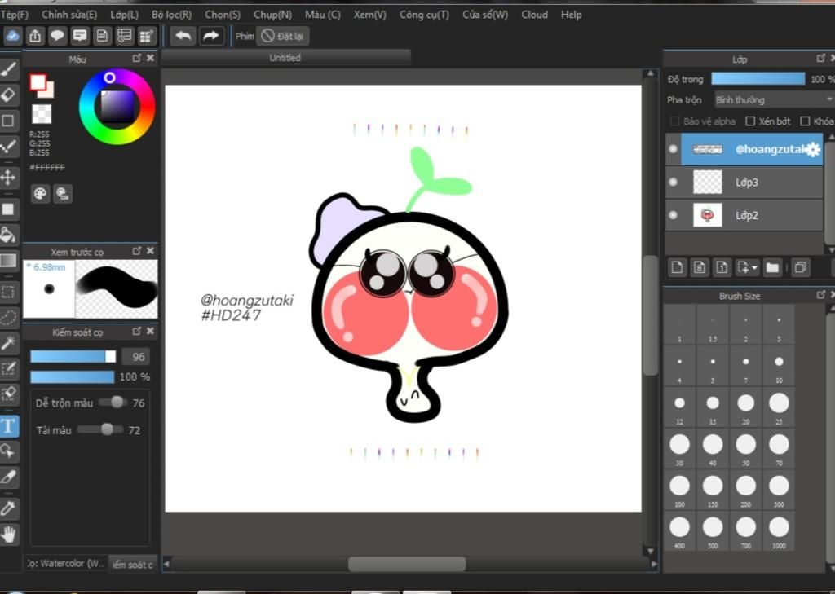Select brush size 100 preset
The height and width of the screenshot is (594, 835).
679,490
